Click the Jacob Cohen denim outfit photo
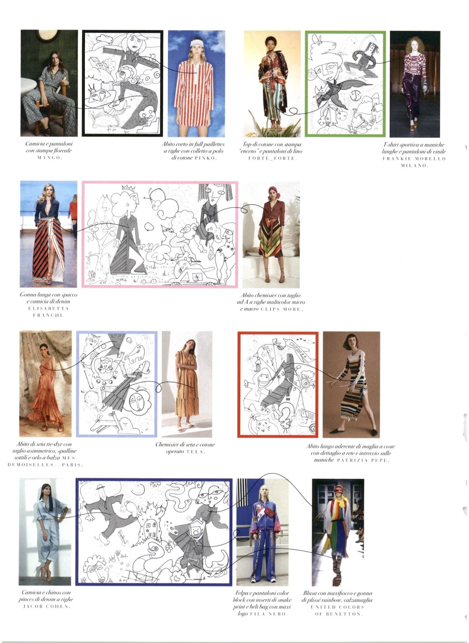This screenshot has height=643, width=469. pos(45,531)
